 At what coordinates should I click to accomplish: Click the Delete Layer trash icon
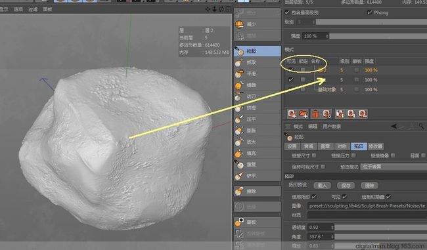click(315, 114)
